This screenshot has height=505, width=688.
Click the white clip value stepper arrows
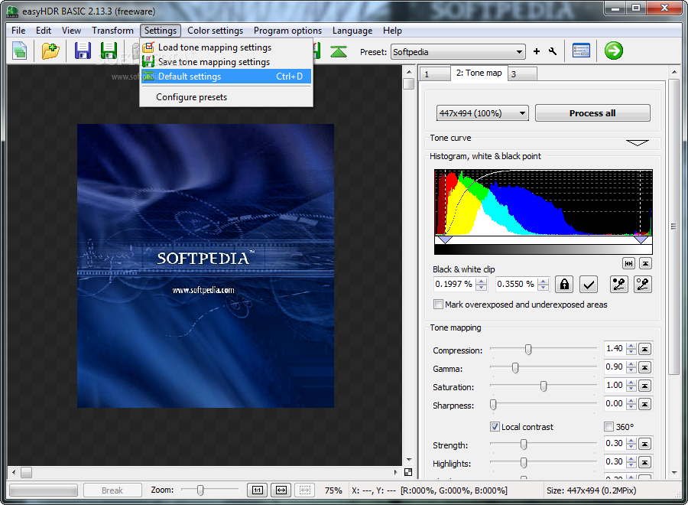click(544, 285)
